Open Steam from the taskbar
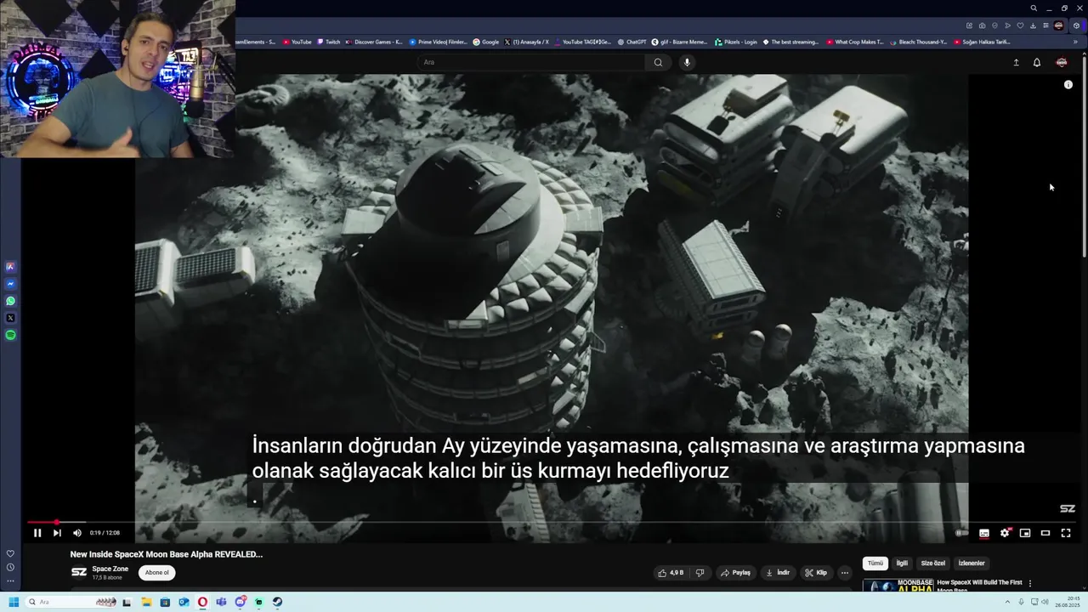This screenshot has height=612, width=1088. pyautogui.click(x=277, y=602)
